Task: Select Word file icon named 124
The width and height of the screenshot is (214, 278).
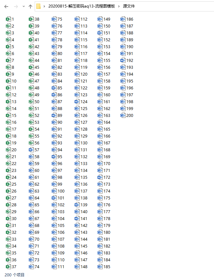Action: pyautogui.click(x=77, y=102)
